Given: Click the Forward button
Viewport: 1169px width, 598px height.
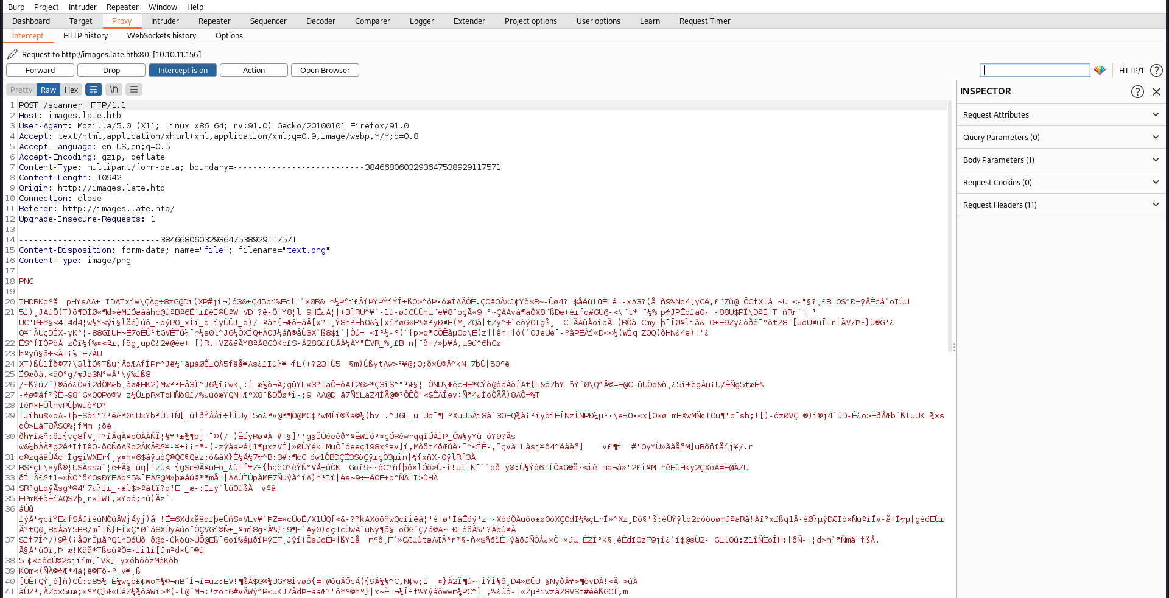Looking at the screenshot, I should 40,70.
